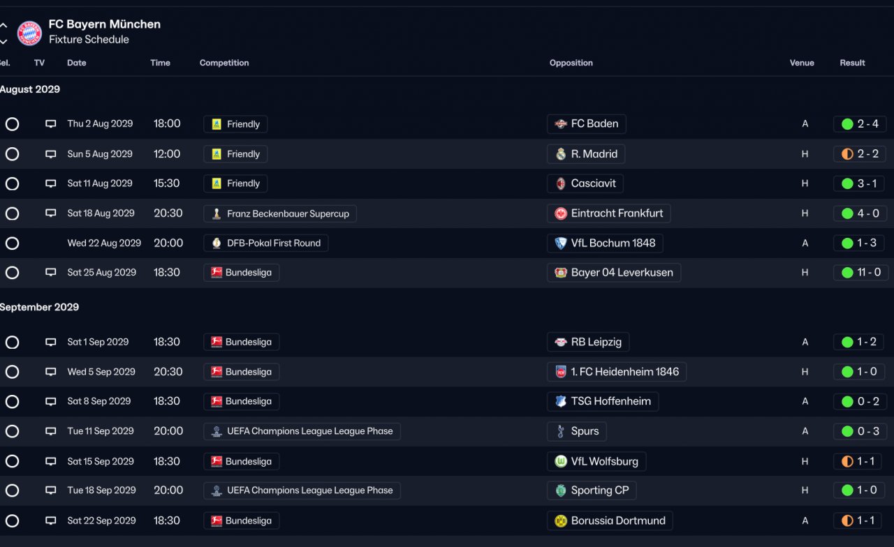The height and width of the screenshot is (547, 894).
Task: Open the R. Madrid club button
Action: pos(586,154)
